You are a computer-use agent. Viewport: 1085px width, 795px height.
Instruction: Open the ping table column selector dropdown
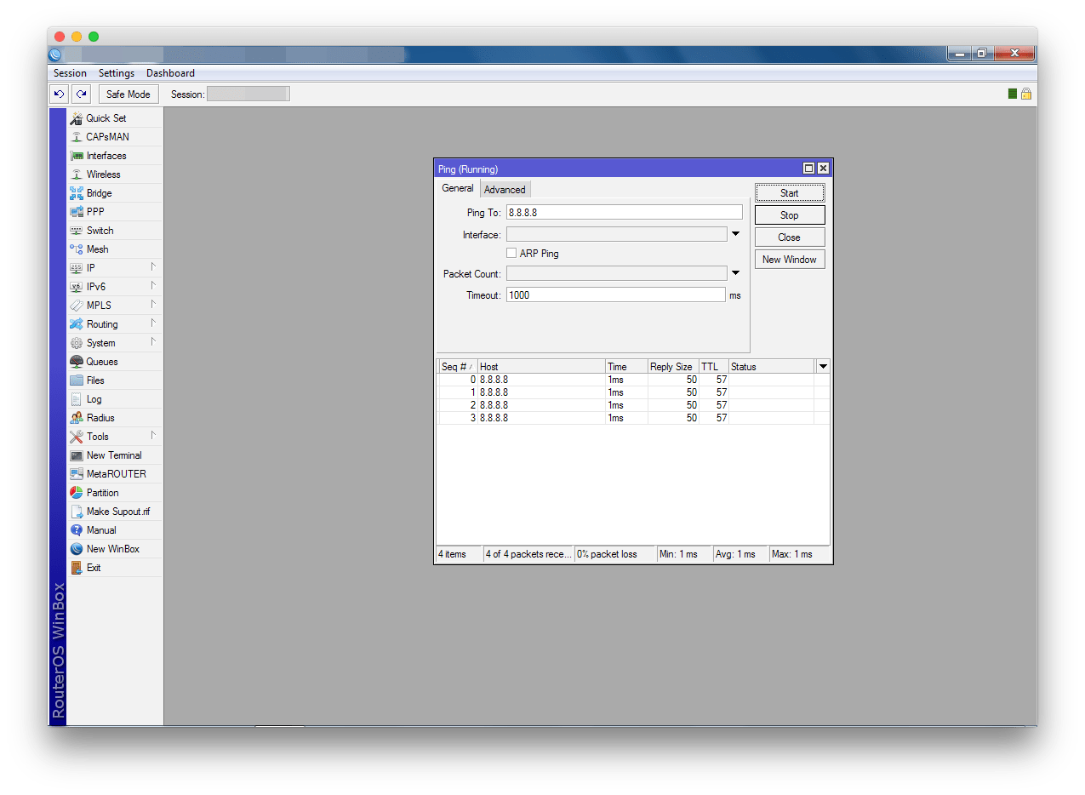pyautogui.click(x=822, y=366)
